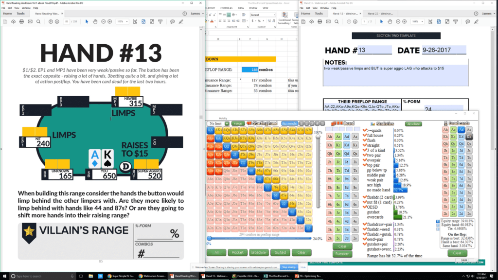Toggle the full house statistic checkmark
Image resolution: width=498 pixels, height=280 pixels.
point(364,135)
